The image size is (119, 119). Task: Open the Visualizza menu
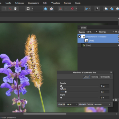[56, 3]
